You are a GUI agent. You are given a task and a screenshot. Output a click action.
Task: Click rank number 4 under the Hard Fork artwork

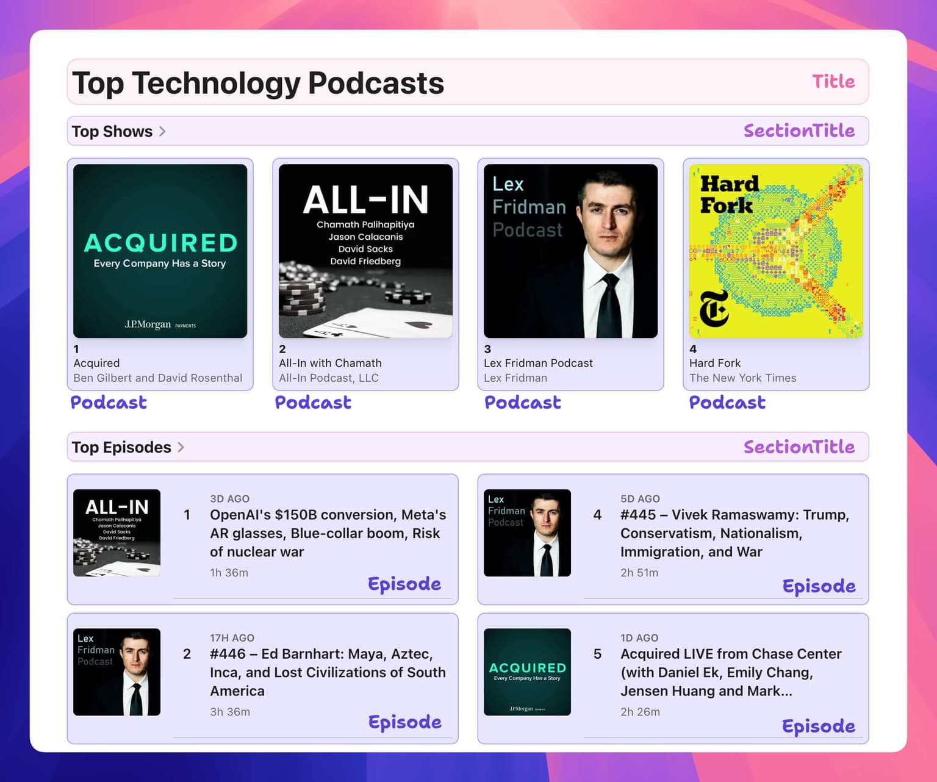point(693,349)
